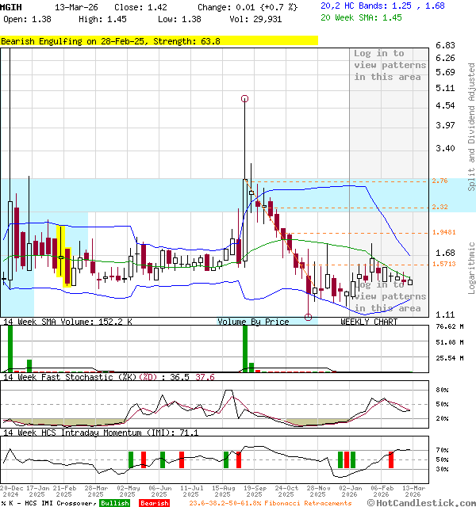Viewport: 476px width, 507px height.
Task: Click the 20 Week SMA label
Action: pos(349,17)
